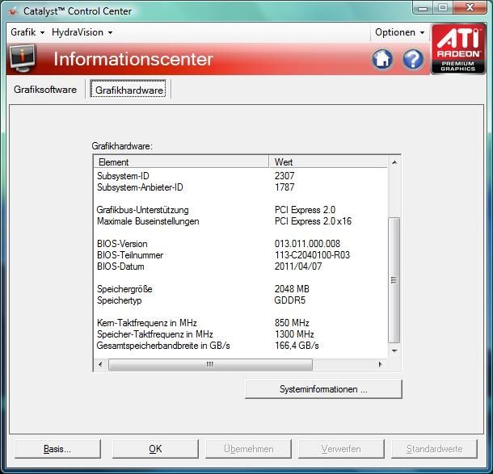Screen dimensions: 493x474
Task: Click the value 2011/04/07
Action: 298,266
